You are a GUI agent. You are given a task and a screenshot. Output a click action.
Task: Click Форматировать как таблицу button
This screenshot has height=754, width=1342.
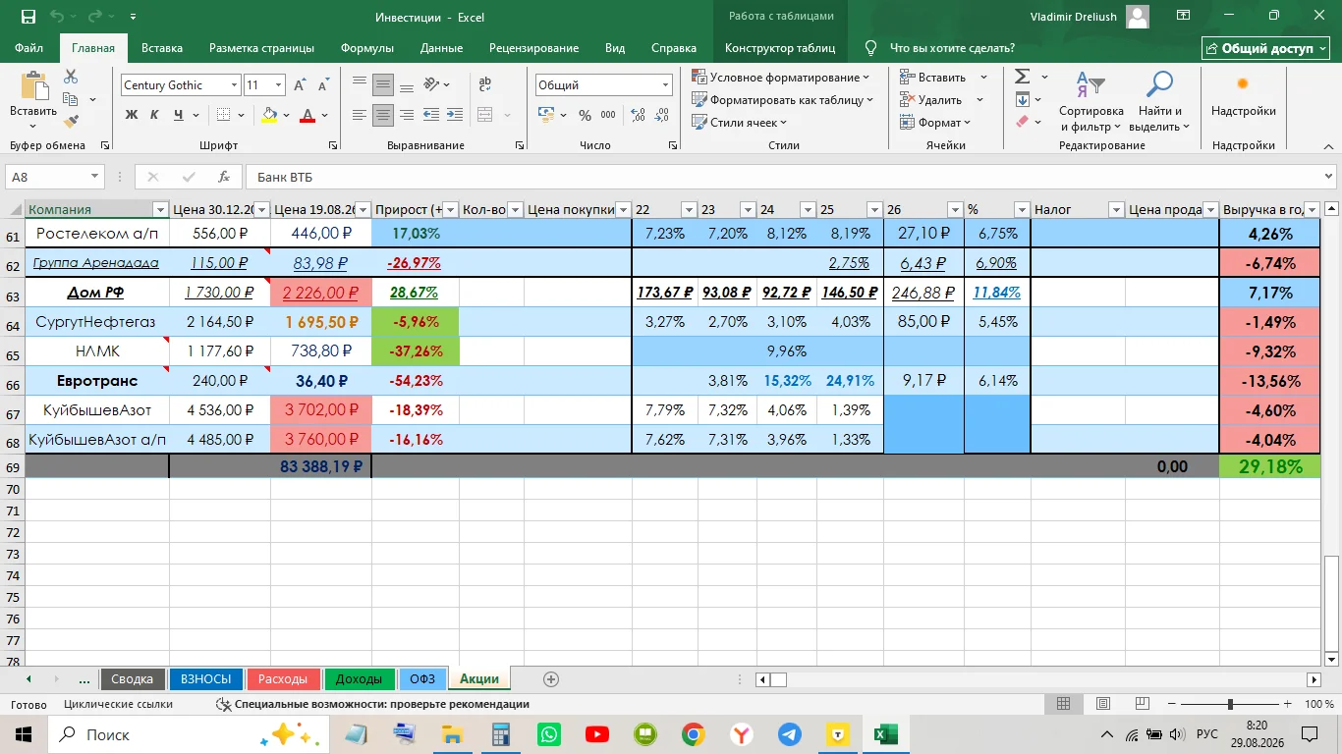(782, 99)
